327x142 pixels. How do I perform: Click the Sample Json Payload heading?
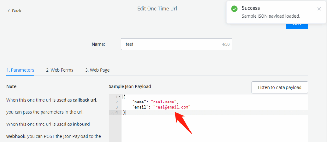click(130, 87)
